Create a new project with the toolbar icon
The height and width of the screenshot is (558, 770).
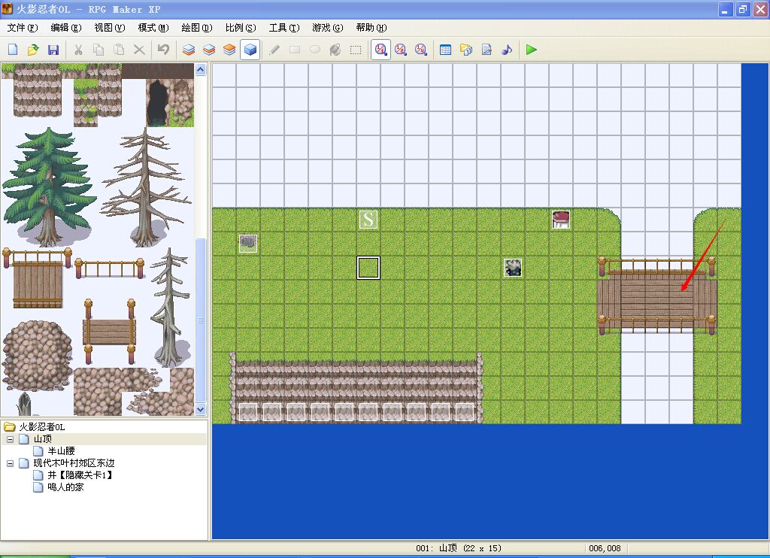(x=13, y=50)
